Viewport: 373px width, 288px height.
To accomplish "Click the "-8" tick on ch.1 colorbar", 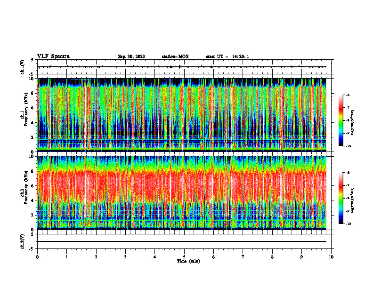I will coord(348,120).
